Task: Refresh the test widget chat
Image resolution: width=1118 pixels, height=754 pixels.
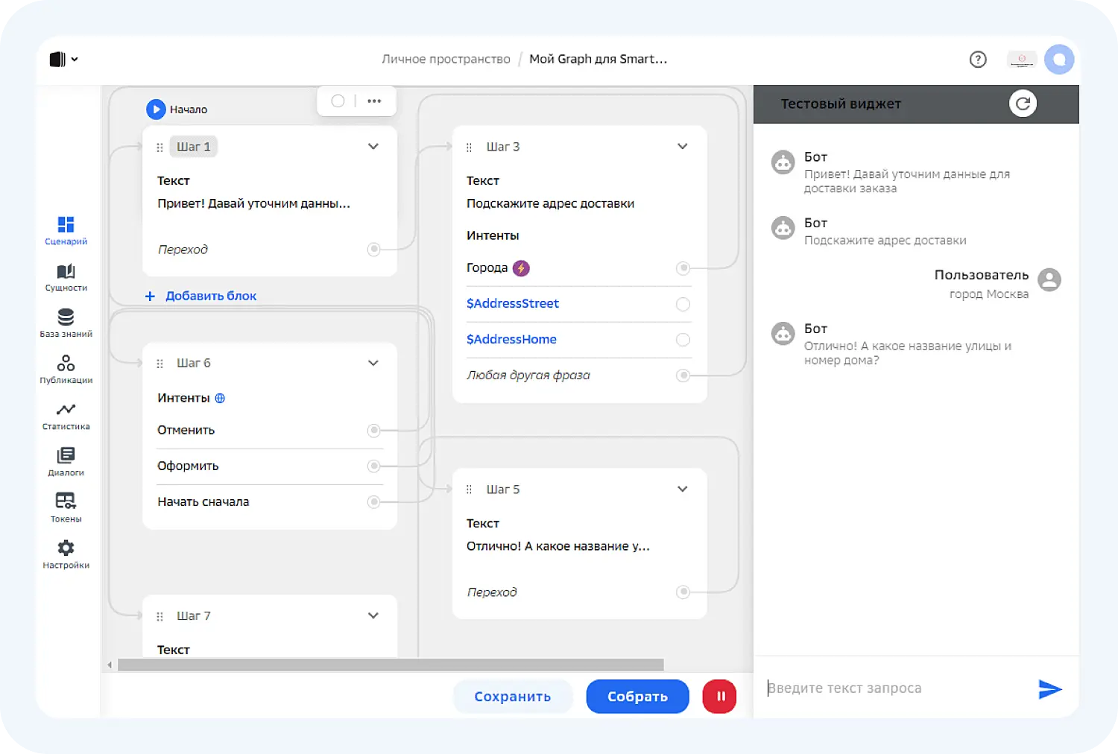Action: coord(1023,104)
